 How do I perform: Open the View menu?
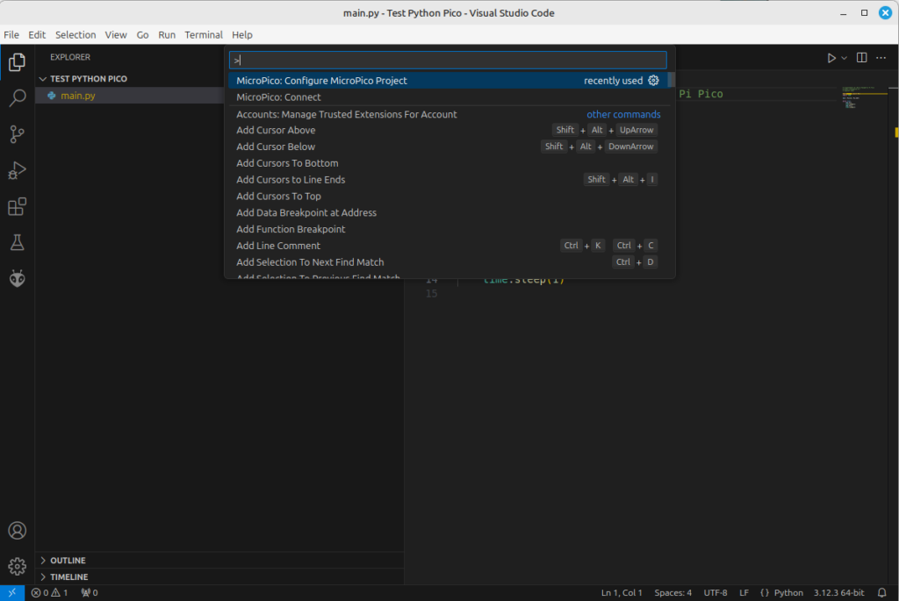click(x=116, y=35)
